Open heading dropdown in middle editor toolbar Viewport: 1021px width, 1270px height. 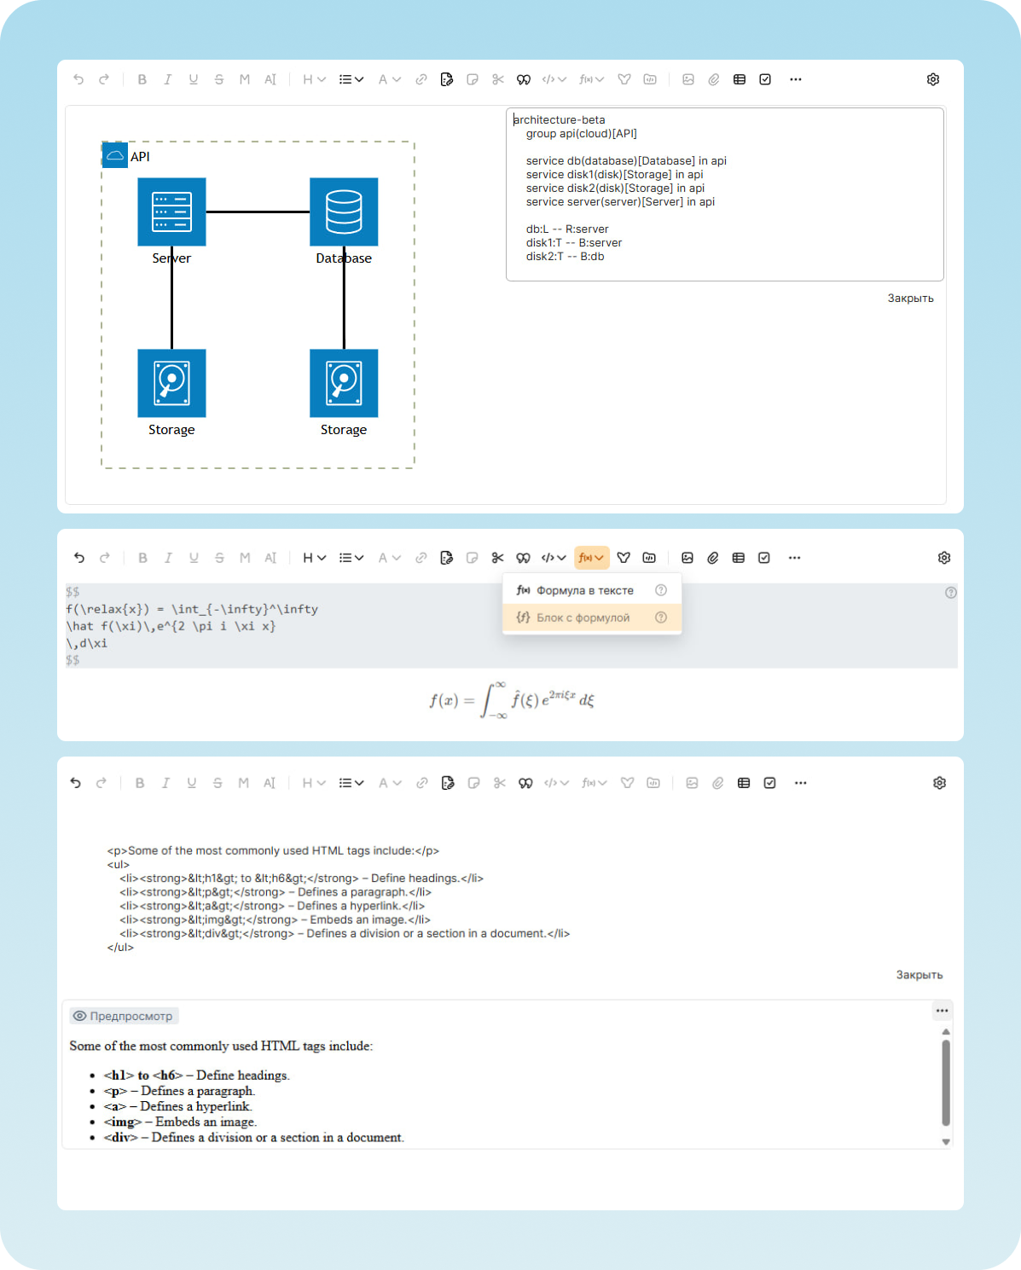(314, 558)
